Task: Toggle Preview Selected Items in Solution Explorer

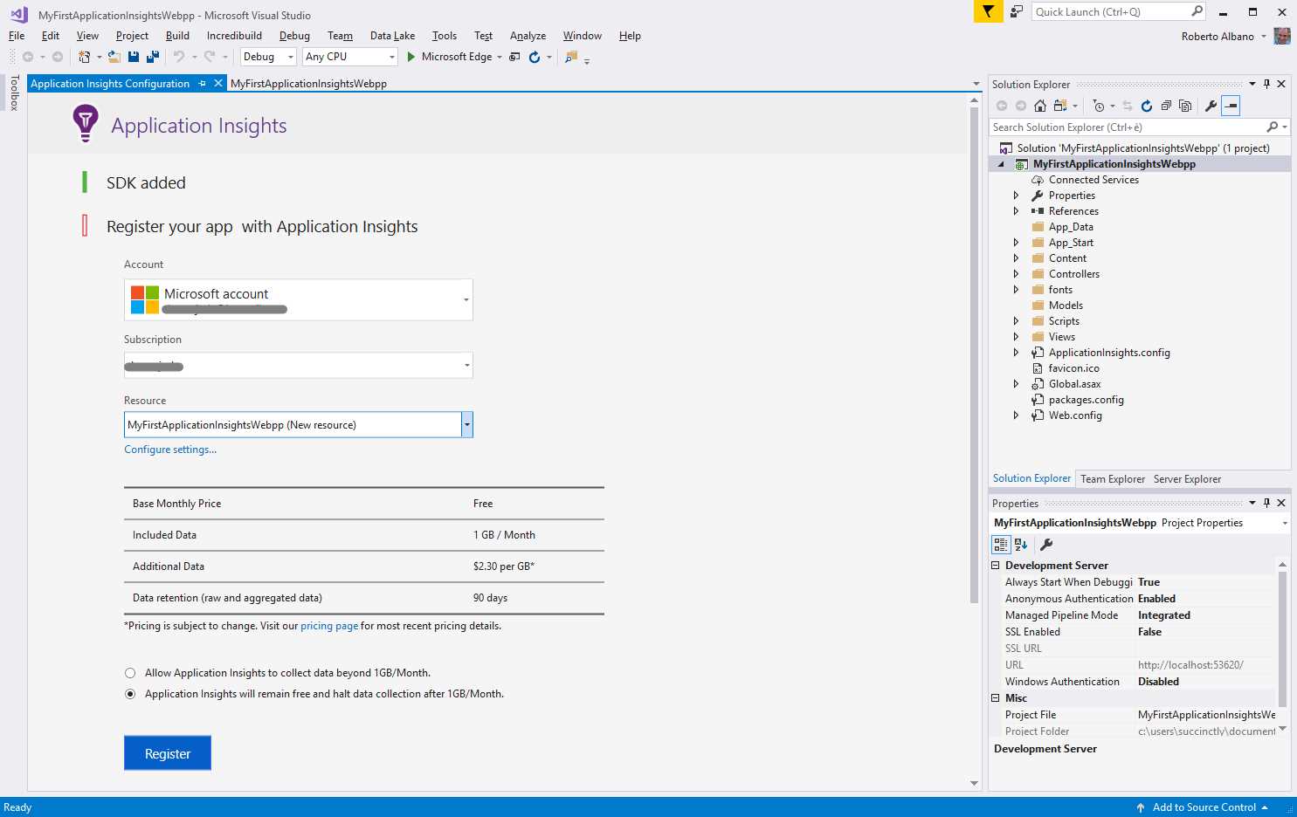Action: [1231, 106]
